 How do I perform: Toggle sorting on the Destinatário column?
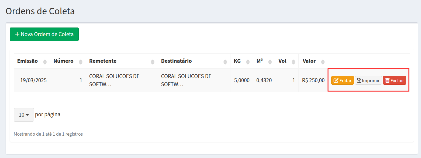225,62
